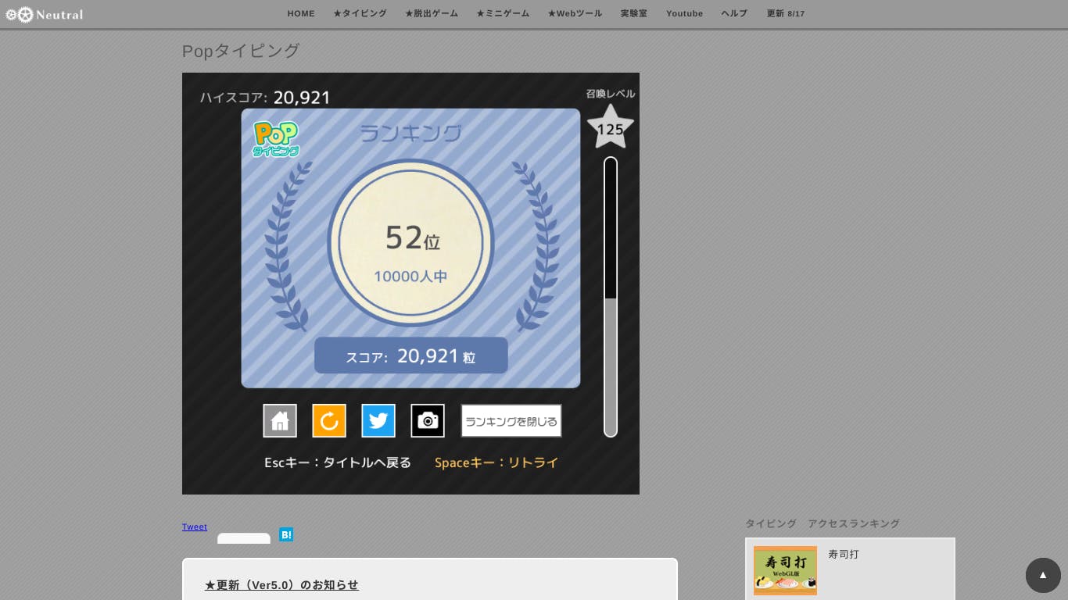Click the summon level gauge bar
The height and width of the screenshot is (600, 1068).
coord(611,297)
